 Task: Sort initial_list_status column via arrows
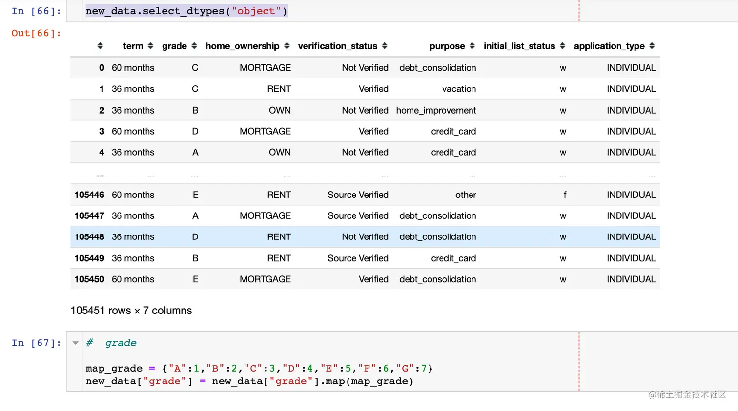click(562, 46)
